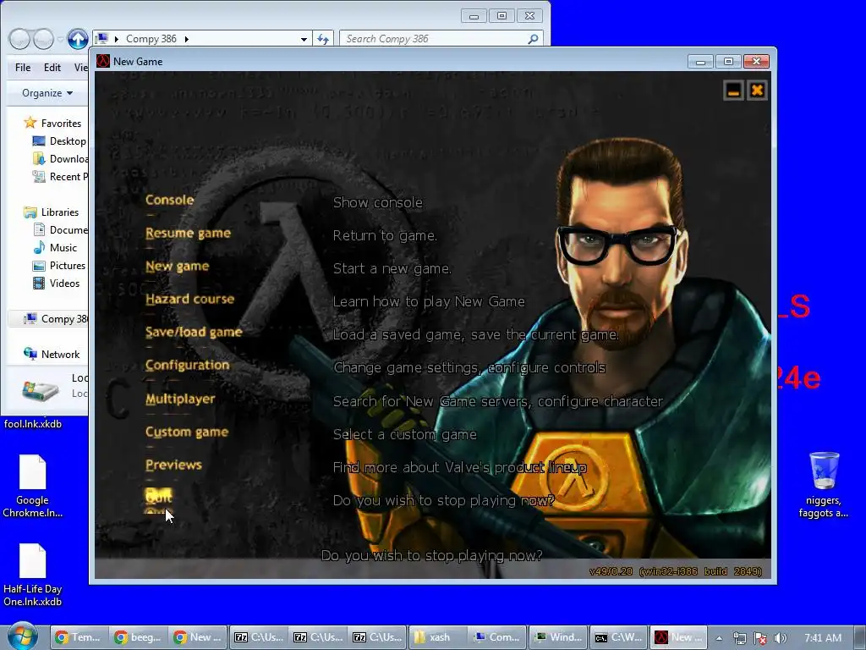
Task: Open the Configuration menu
Action: click(x=187, y=366)
